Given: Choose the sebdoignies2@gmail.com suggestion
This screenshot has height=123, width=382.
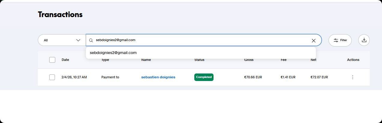Looking at the screenshot, I should [x=113, y=53].
